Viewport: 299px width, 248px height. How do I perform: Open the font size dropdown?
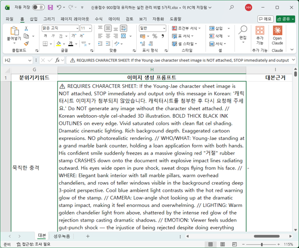[x=90, y=28]
